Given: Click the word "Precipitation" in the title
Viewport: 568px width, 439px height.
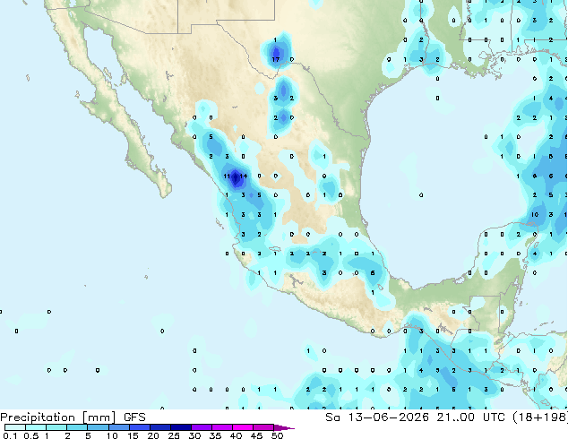Looking at the screenshot, I should point(38,417).
